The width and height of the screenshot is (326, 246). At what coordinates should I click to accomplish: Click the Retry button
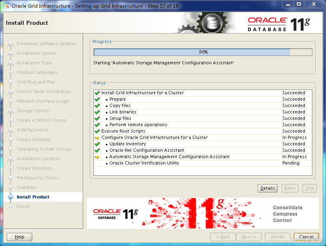click(290, 188)
